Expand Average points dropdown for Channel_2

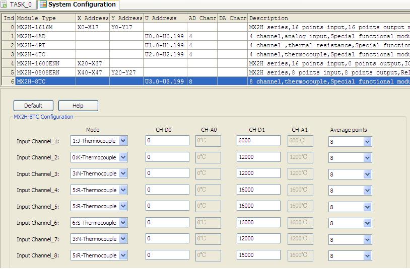367,158
